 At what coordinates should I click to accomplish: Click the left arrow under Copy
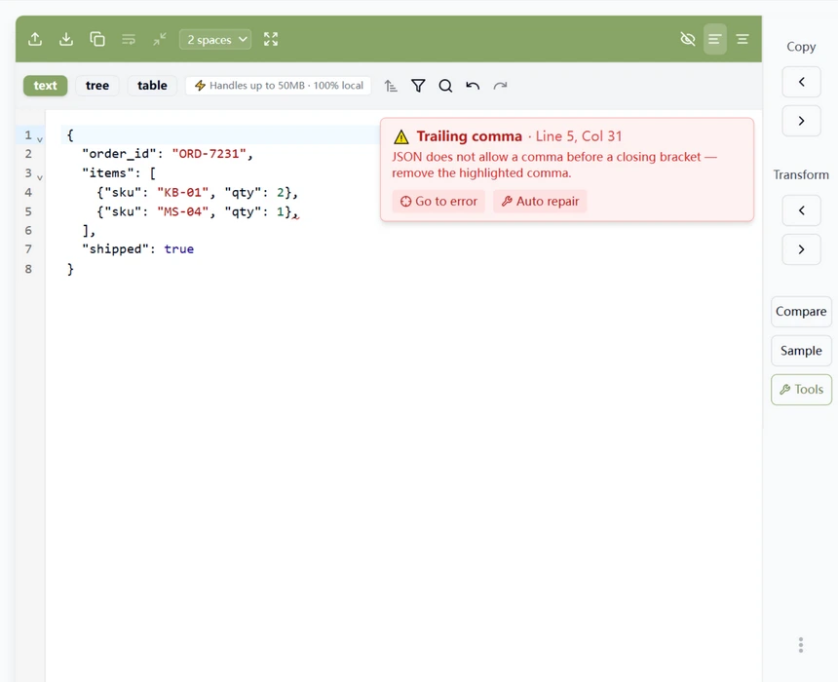coord(801,82)
